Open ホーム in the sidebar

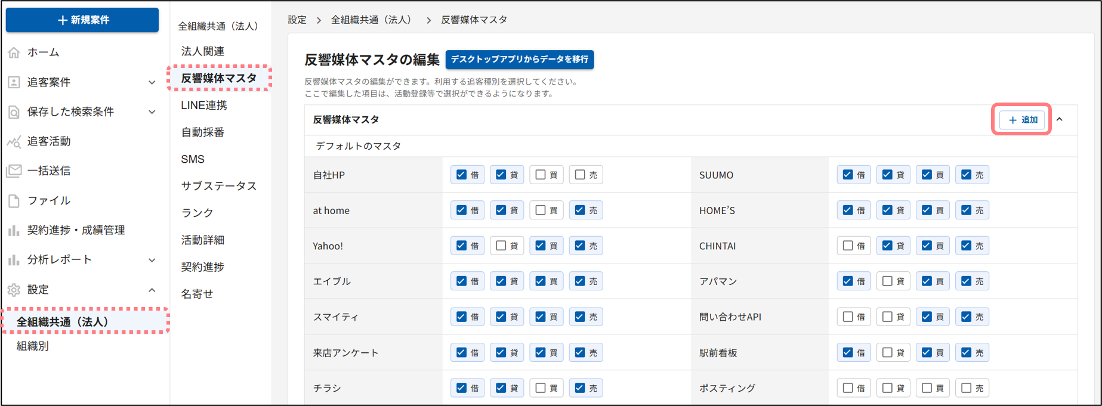coord(43,52)
